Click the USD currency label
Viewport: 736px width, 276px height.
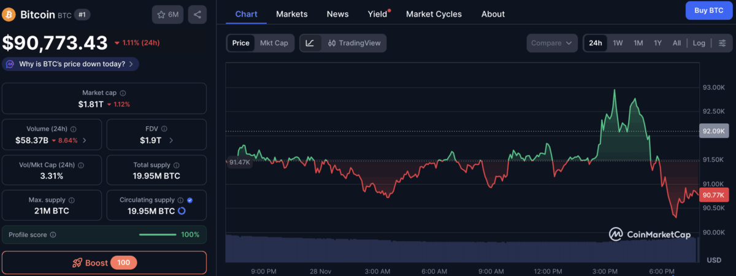[714, 260]
